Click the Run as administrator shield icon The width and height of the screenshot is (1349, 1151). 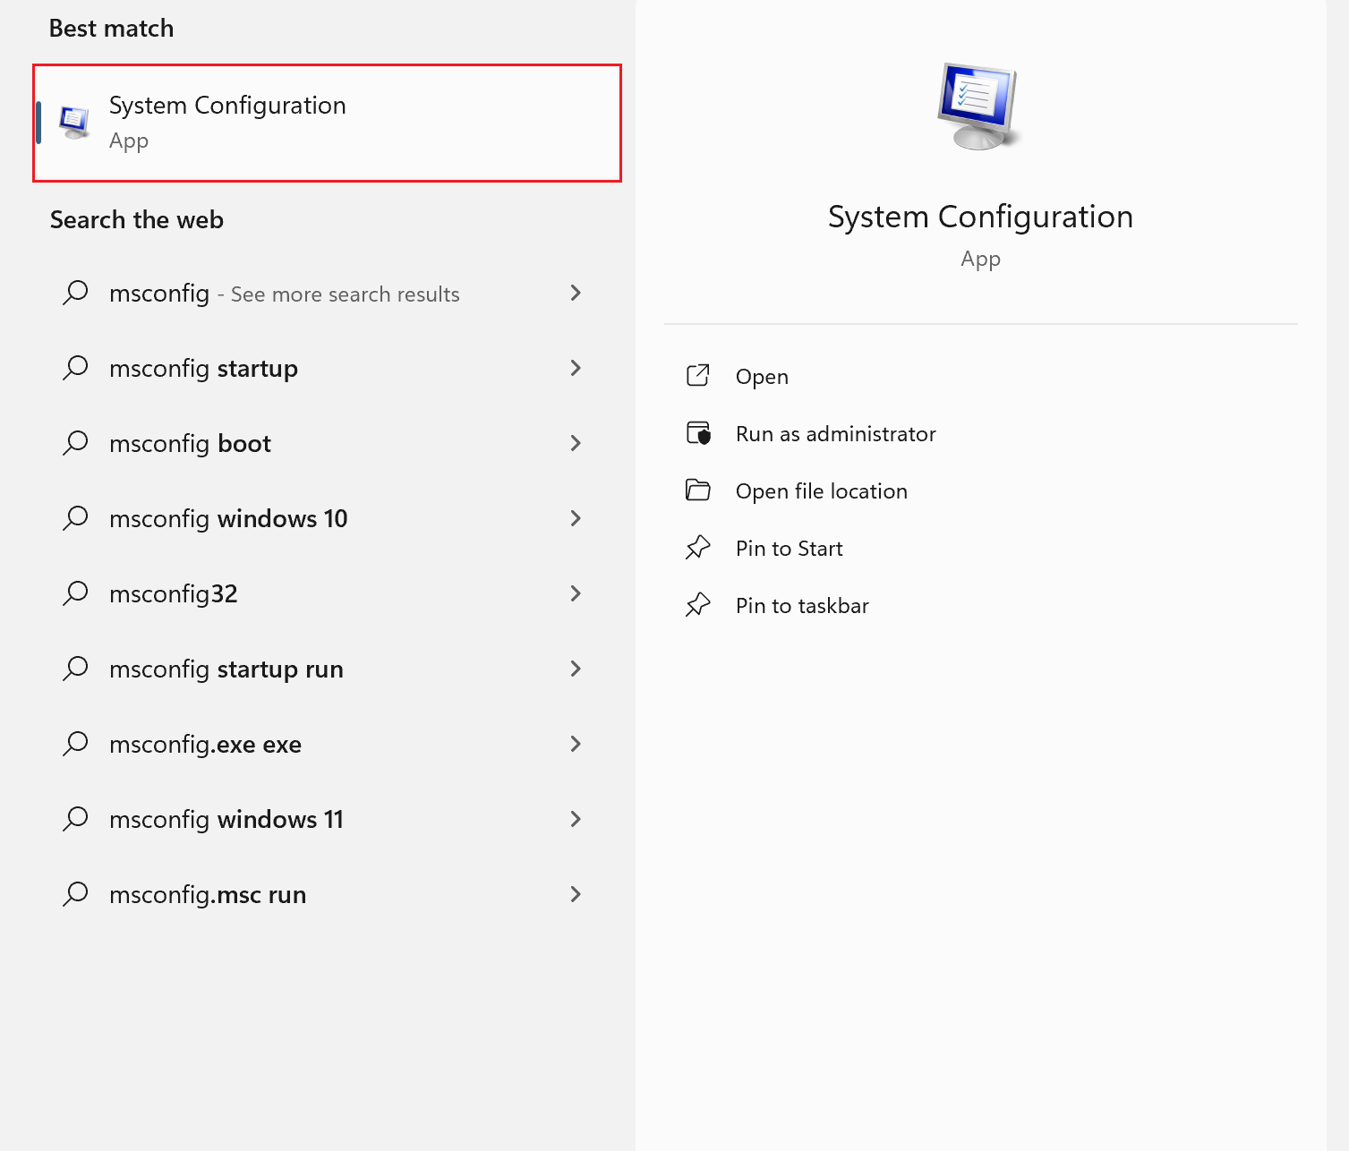click(698, 433)
